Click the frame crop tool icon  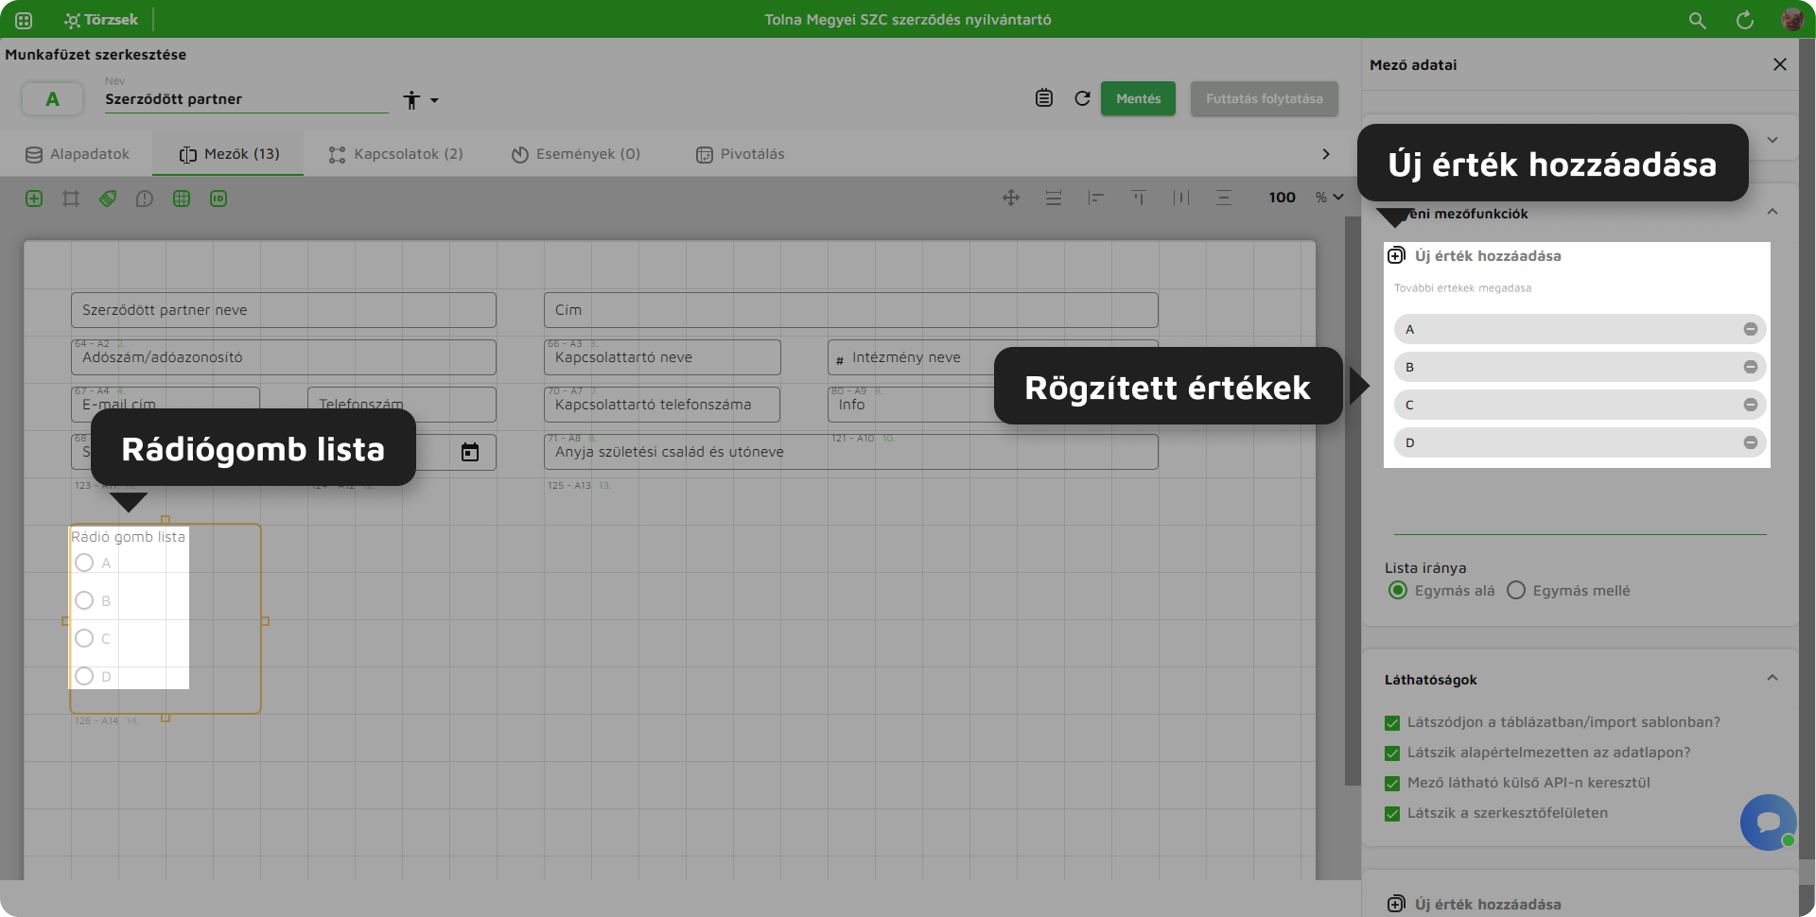coord(71,199)
